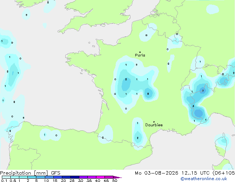Pick the 30–35 mm purple legend swatch

point(83,177)
